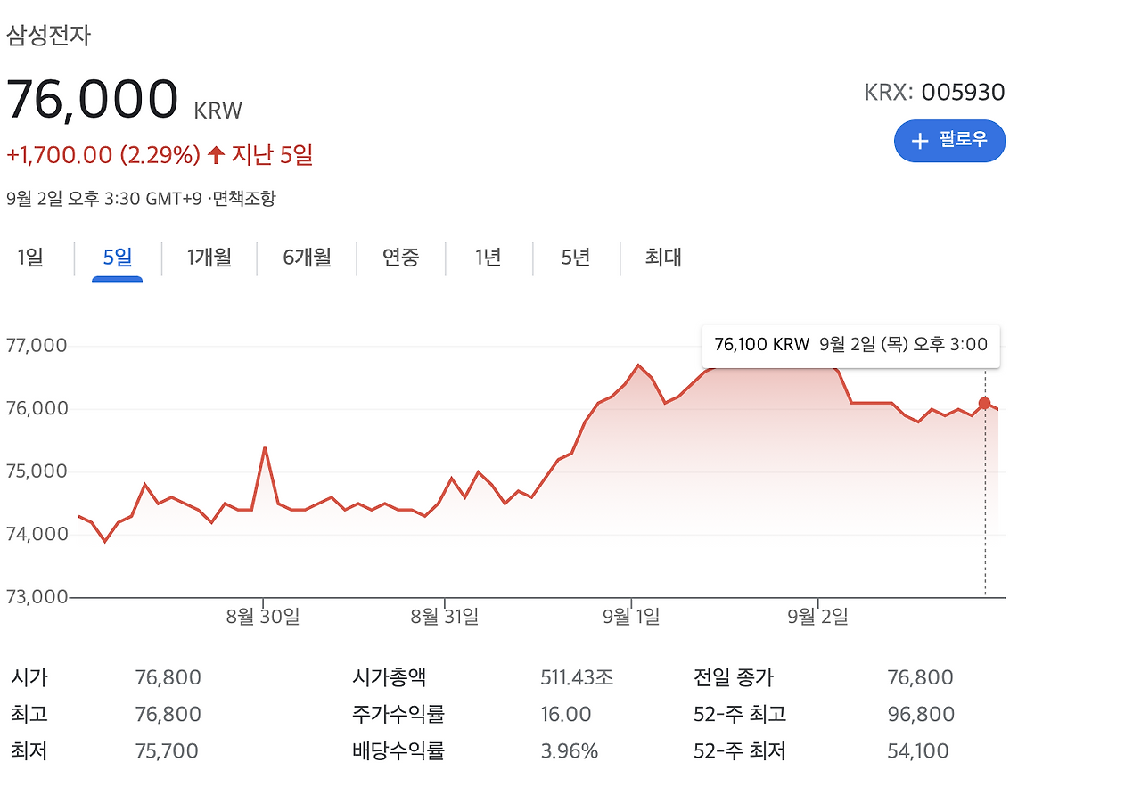
Task: Select the 1년 chart period
Action: tap(488, 258)
